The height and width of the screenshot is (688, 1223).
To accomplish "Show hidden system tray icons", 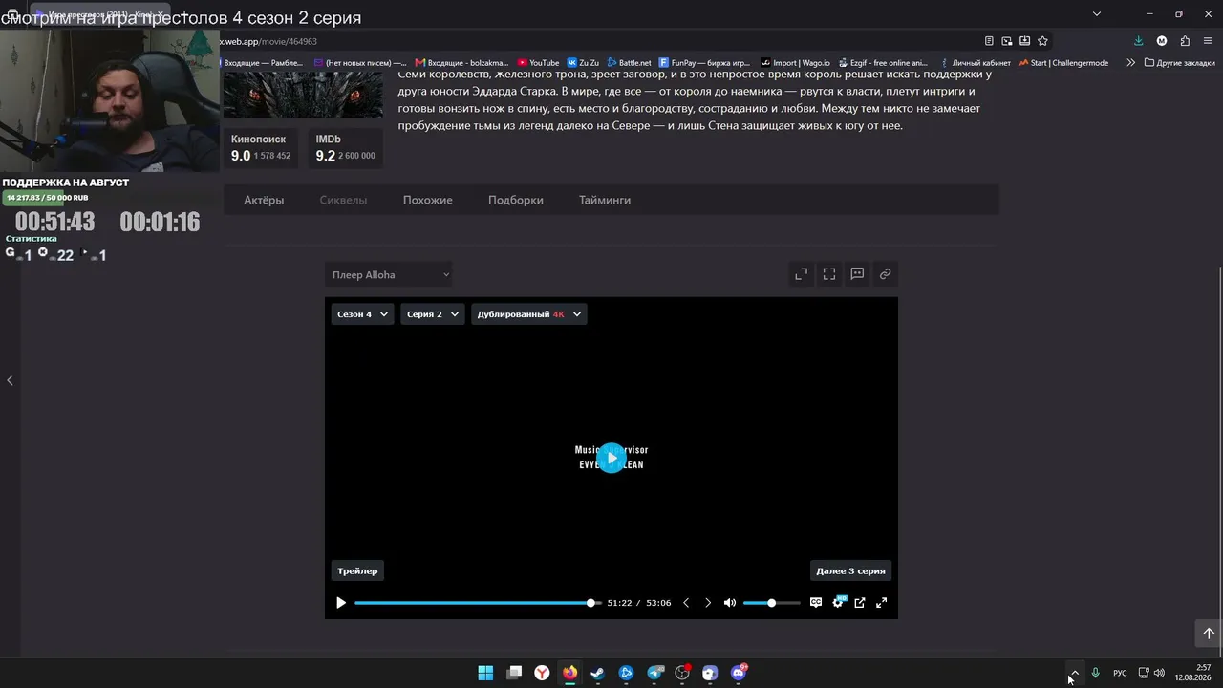I will click(1074, 673).
